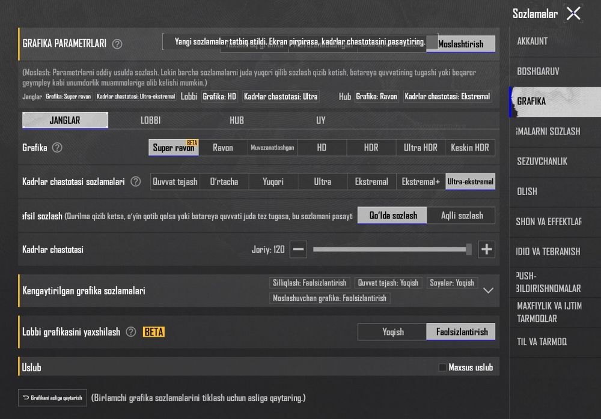The image size is (601, 419).
Task: Select HDR graphics quality
Action: pyautogui.click(x=371, y=148)
